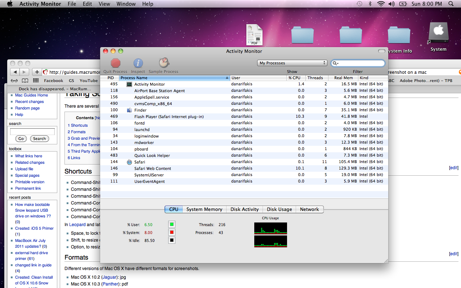The width and height of the screenshot is (461, 288).
Task: Select the Finder process icon in list
Action: [x=129, y=110]
